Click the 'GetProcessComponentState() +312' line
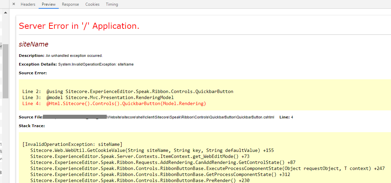The width and height of the screenshot is (391, 183). click(160, 175)
